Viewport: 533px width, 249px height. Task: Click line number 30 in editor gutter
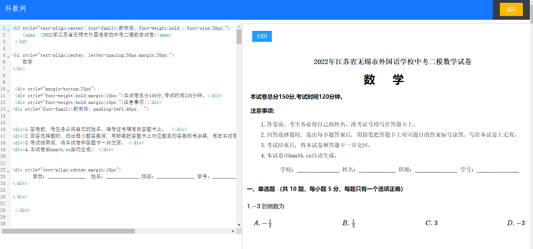(3, 224)
